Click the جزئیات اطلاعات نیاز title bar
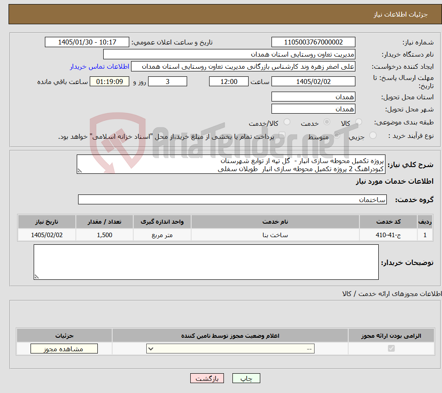Image resolution: width=442 pixels, height=393 pixels. click(x=225, y=14)
